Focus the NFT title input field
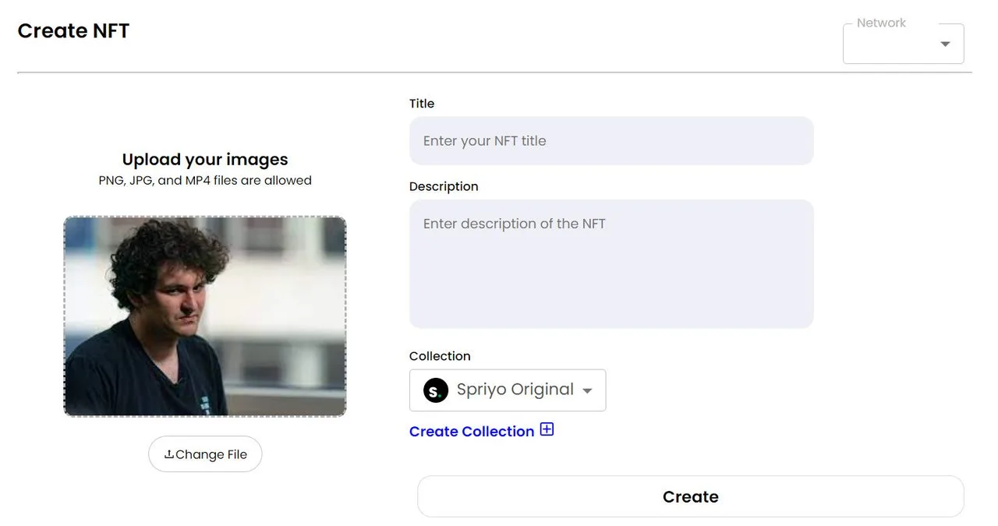The image size is (998, 526). 611,141
